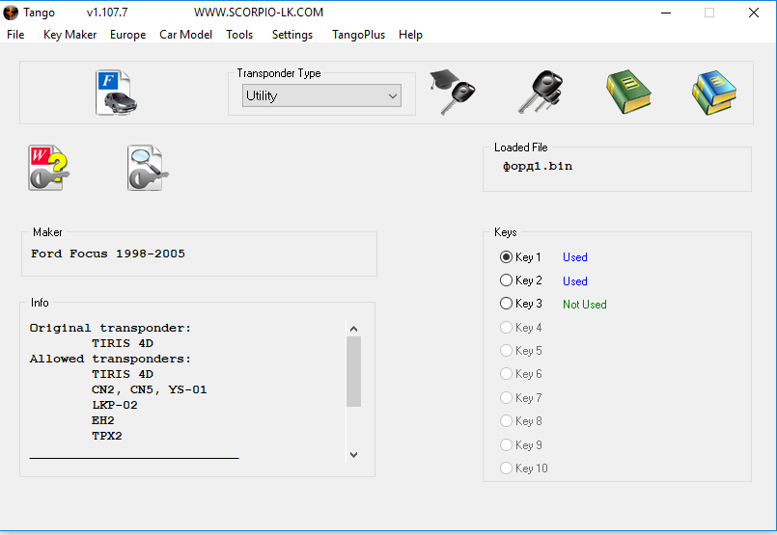Select the Key 2 radio button

tap(506, 281)
